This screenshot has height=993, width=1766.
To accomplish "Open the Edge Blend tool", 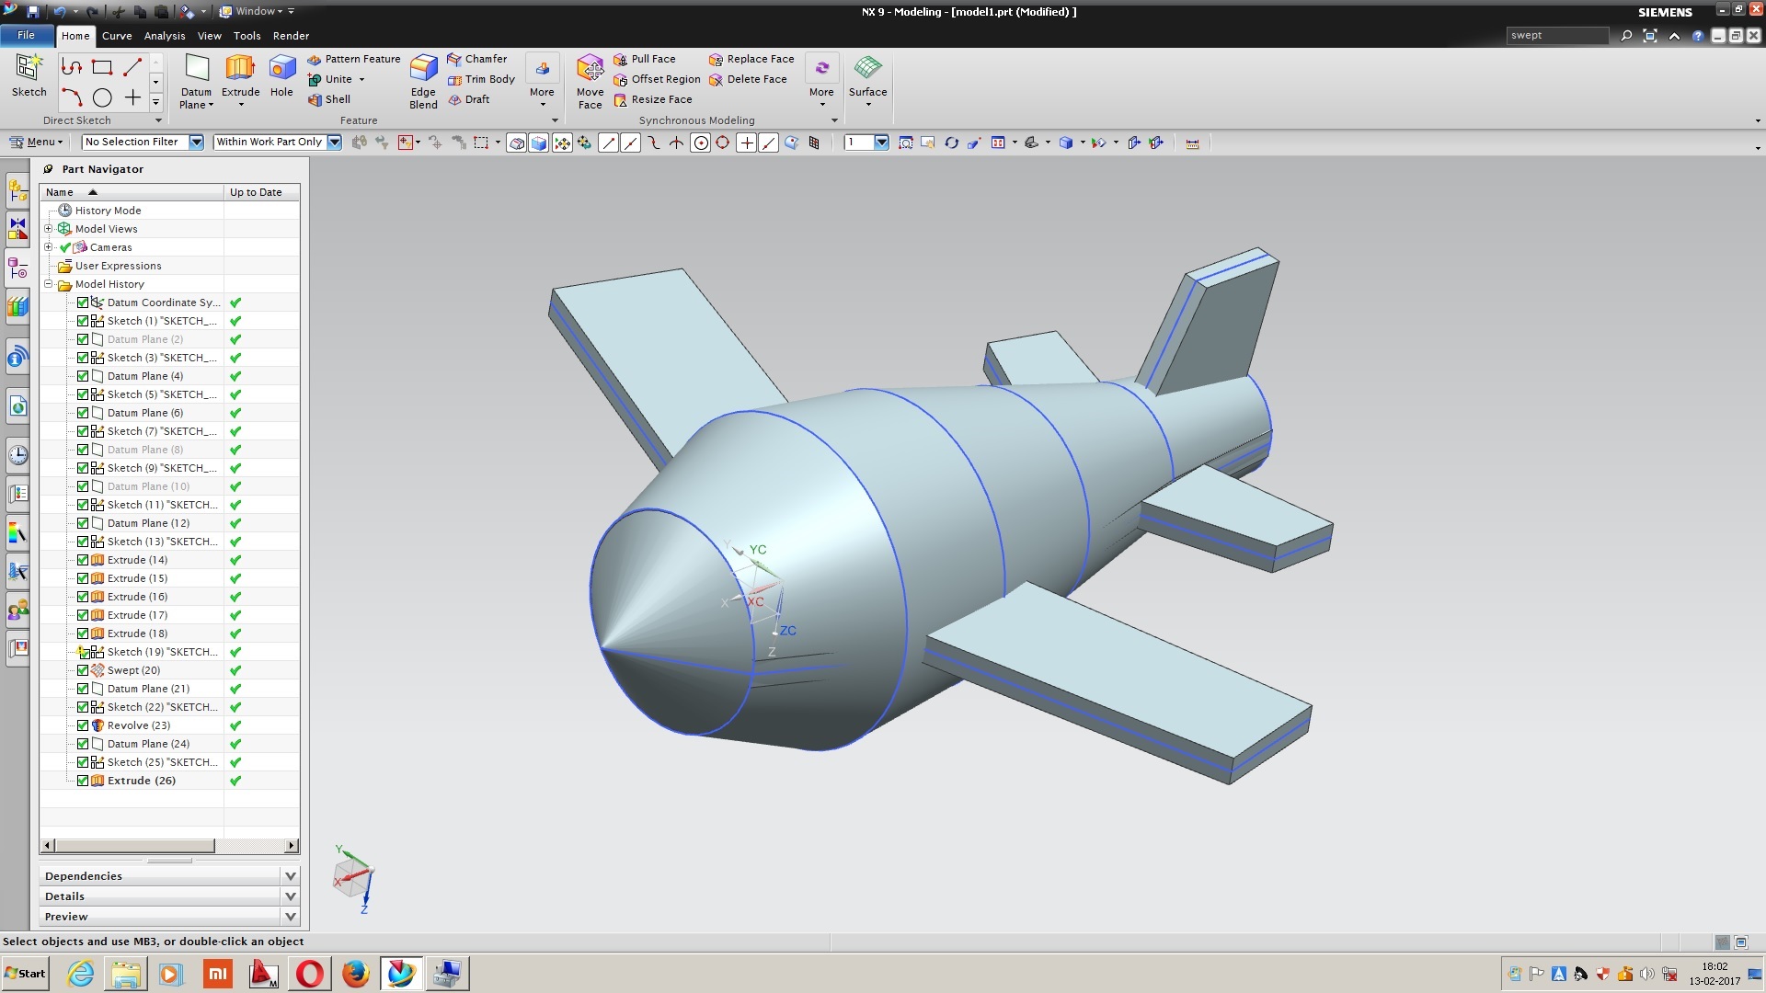I will pos(423,70).
